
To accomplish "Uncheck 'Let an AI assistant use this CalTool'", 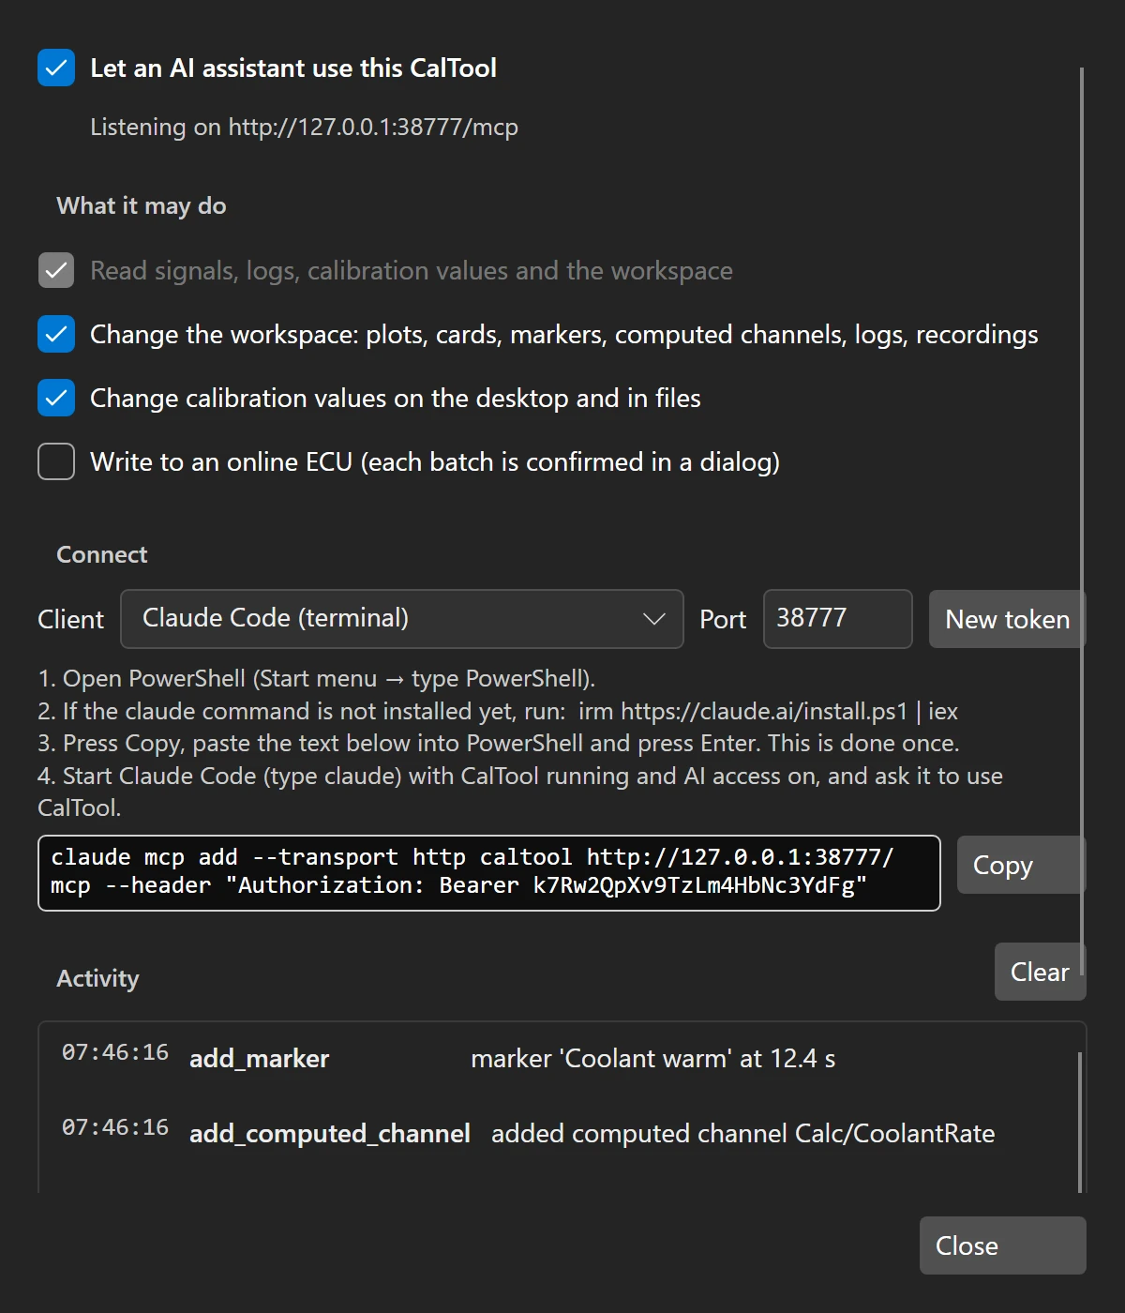I will [56, 68].
